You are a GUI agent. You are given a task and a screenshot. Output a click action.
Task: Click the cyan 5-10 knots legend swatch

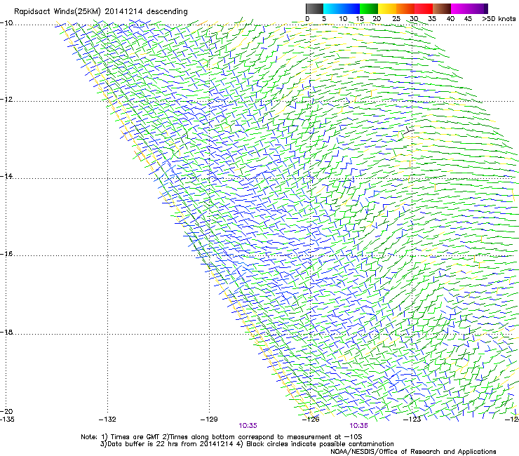[332, 8]
